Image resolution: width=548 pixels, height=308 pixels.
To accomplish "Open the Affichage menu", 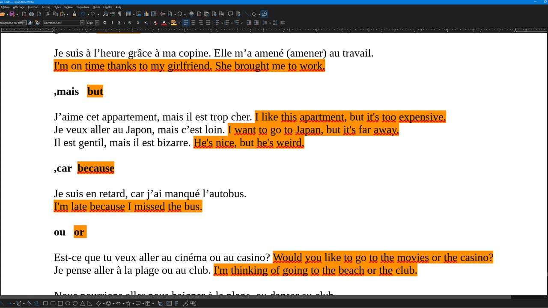I will 19,7.
